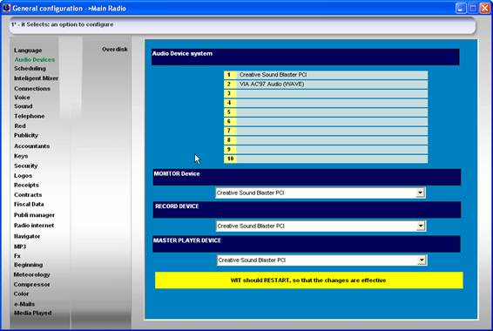Select the Compressor option
493x331 pixels.
pos(31,285)
